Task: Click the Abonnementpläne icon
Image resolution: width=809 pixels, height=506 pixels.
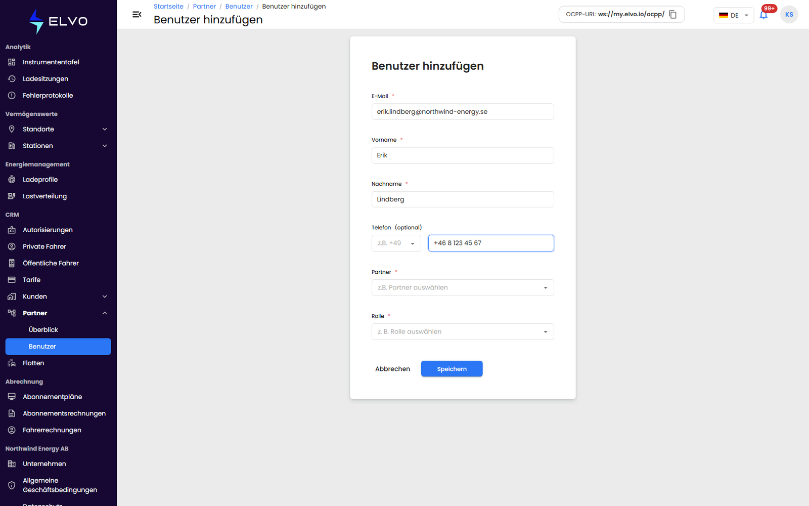Action: click(12, 397)
